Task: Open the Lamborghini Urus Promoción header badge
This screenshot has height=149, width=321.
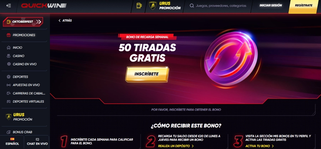Action: [165, 6]
